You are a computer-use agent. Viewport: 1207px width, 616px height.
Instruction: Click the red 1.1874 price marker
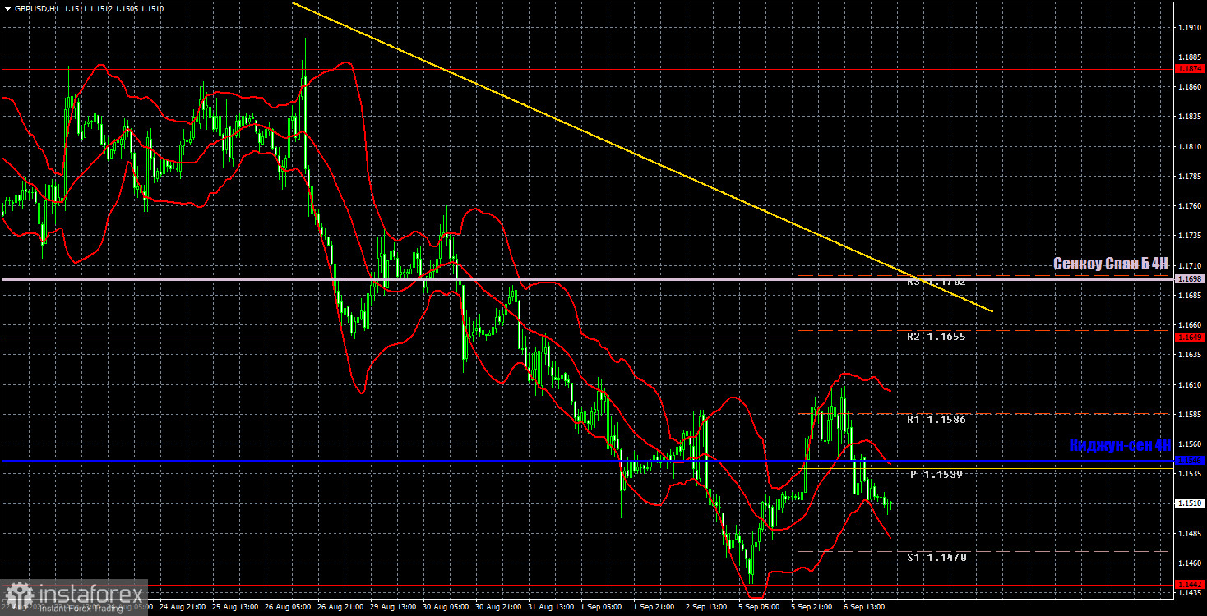(x=1190, y=69)
